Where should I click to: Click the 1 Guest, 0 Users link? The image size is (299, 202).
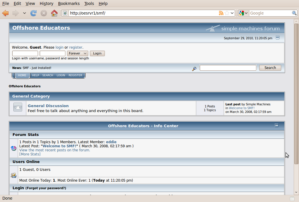click(35, 169)
